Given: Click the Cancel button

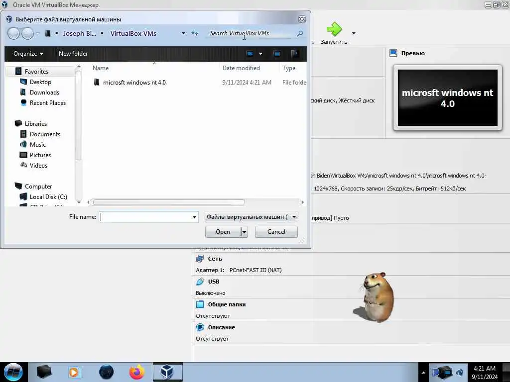Looking at the screenshot, I should pyautogui.click(x=276, y=232).
